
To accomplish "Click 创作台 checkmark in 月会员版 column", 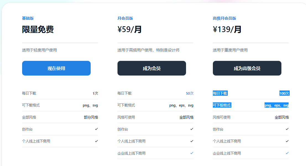I will (192, 129).
